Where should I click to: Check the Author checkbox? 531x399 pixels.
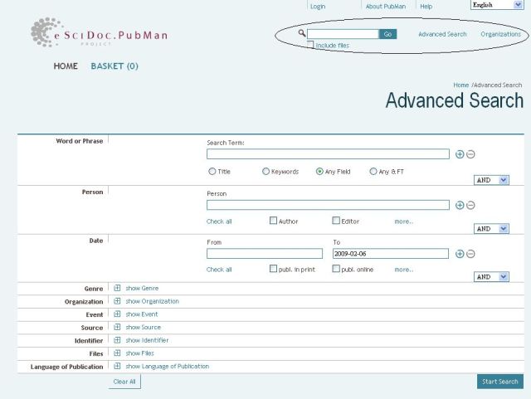273,221
